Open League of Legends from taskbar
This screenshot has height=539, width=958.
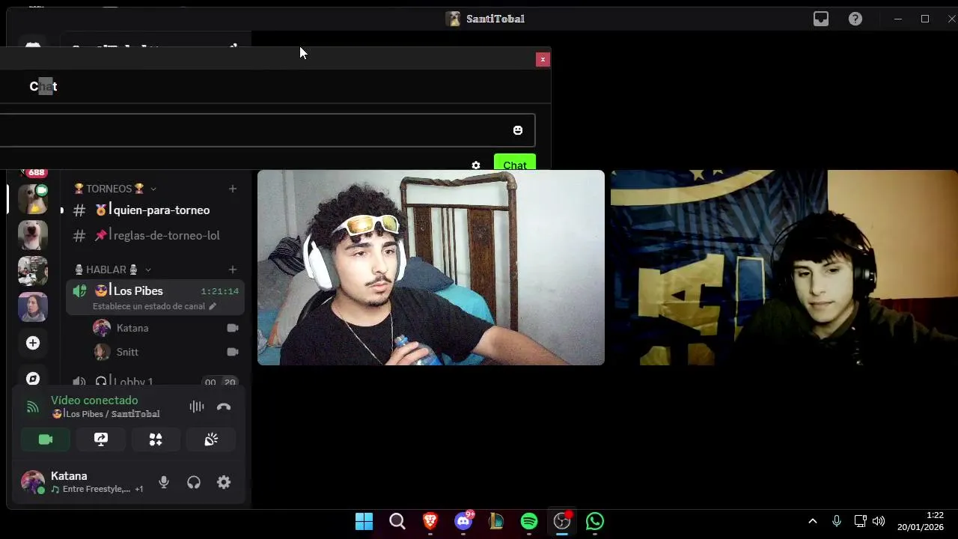click(496, 521)
